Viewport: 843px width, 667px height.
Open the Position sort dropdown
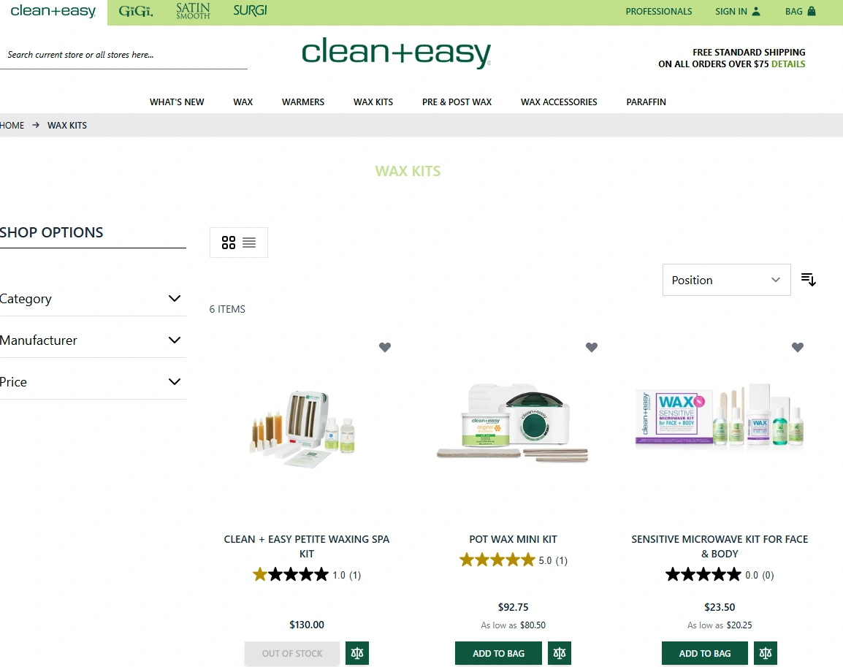726,280
